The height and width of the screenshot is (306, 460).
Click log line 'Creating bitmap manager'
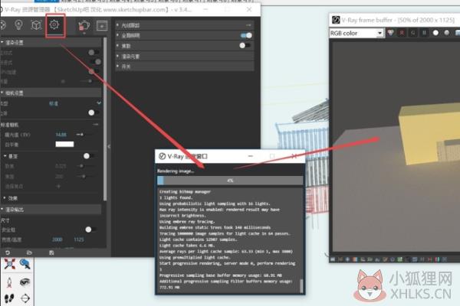click(x=185, y=192)
